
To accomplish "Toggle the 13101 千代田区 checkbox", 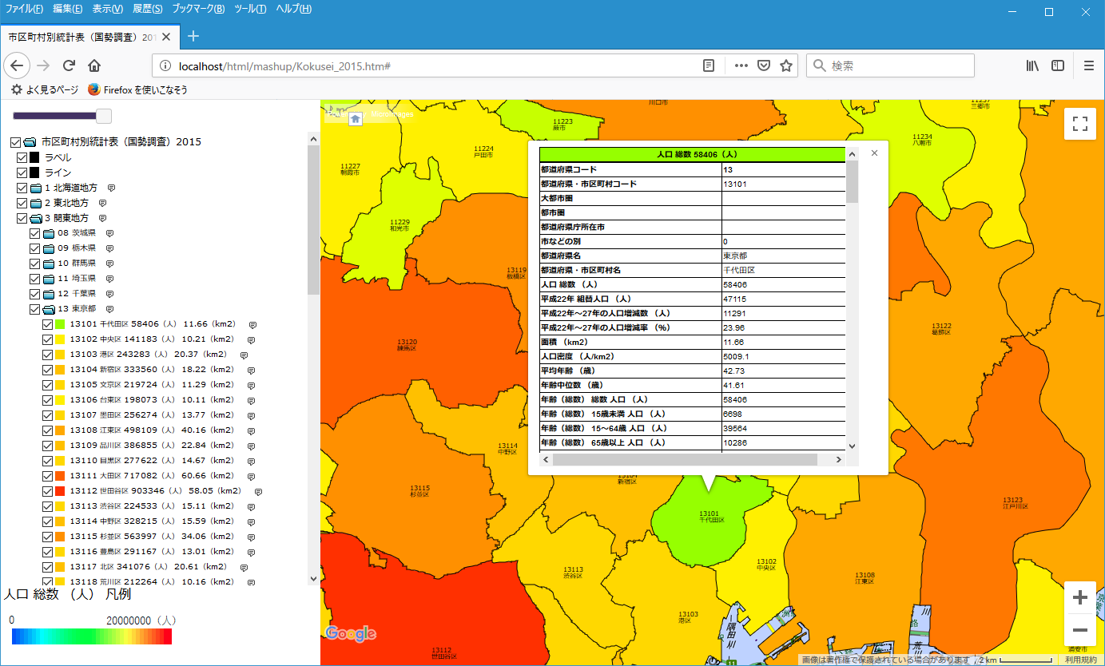I will point(48,324).
